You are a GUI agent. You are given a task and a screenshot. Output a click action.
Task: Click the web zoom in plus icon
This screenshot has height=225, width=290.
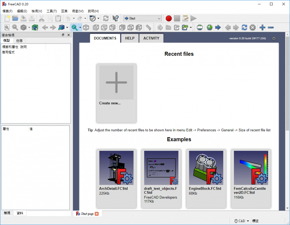(x=263, y=27)
